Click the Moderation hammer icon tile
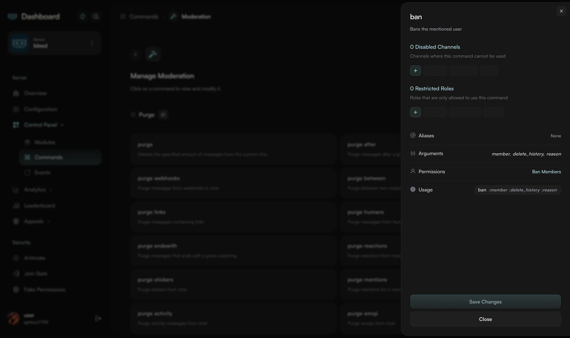This screenshot has height=338, width=570. [x=153, y=54]
